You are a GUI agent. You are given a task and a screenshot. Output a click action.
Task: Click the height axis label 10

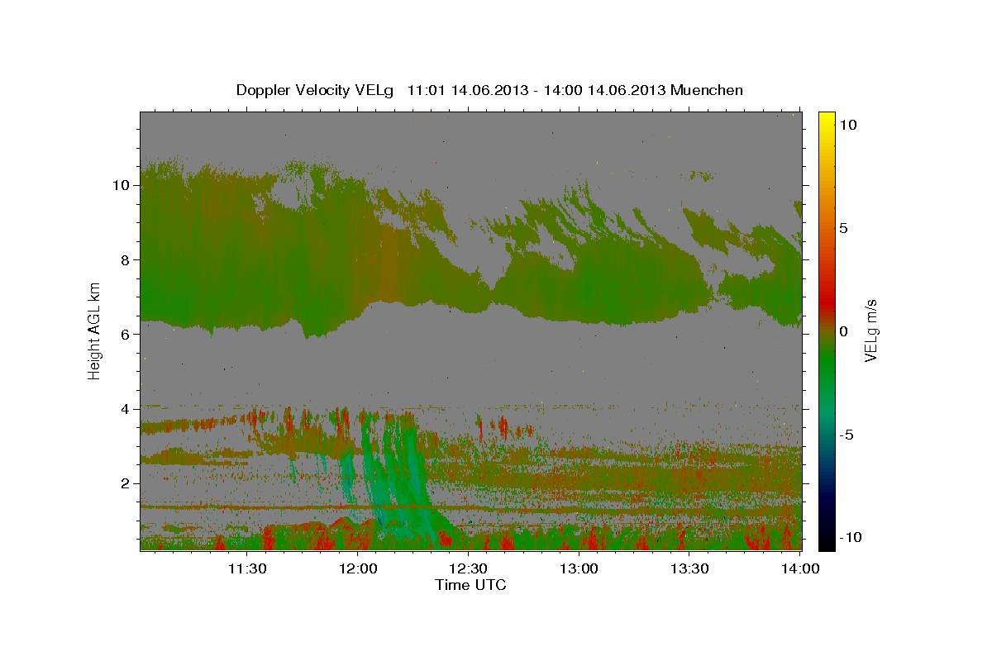coord(121,185)
